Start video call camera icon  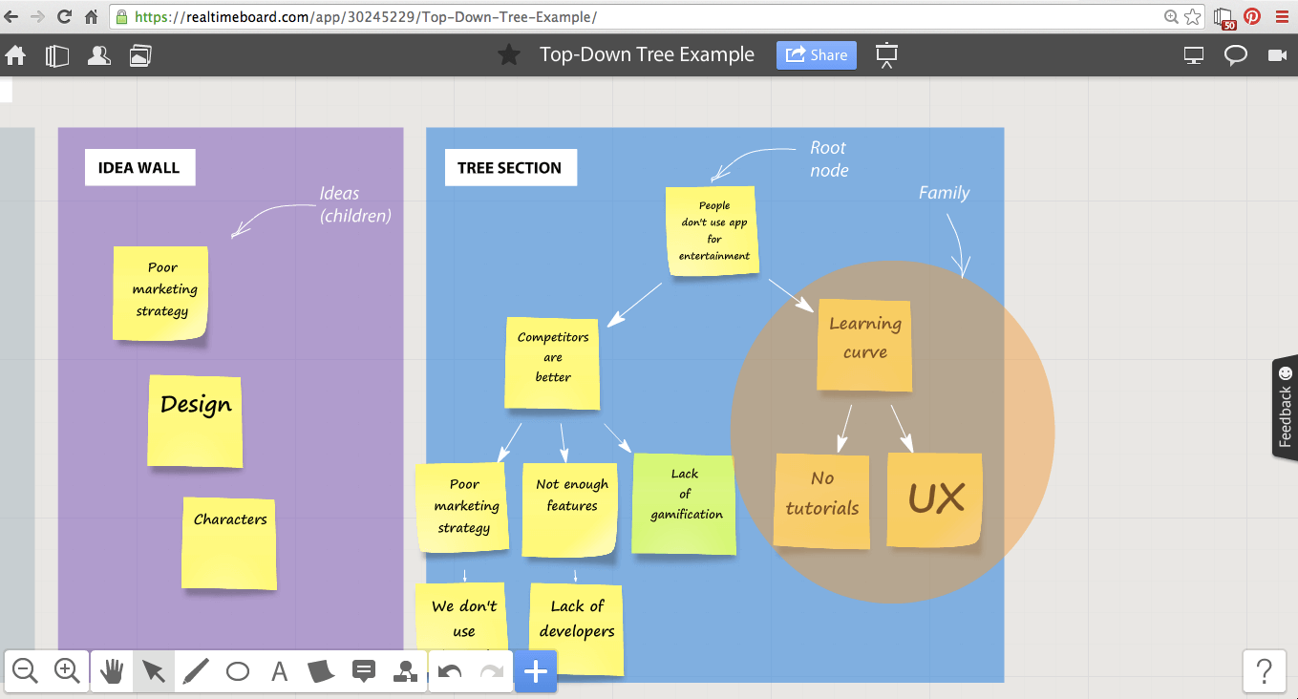(x=1277, y=55)
